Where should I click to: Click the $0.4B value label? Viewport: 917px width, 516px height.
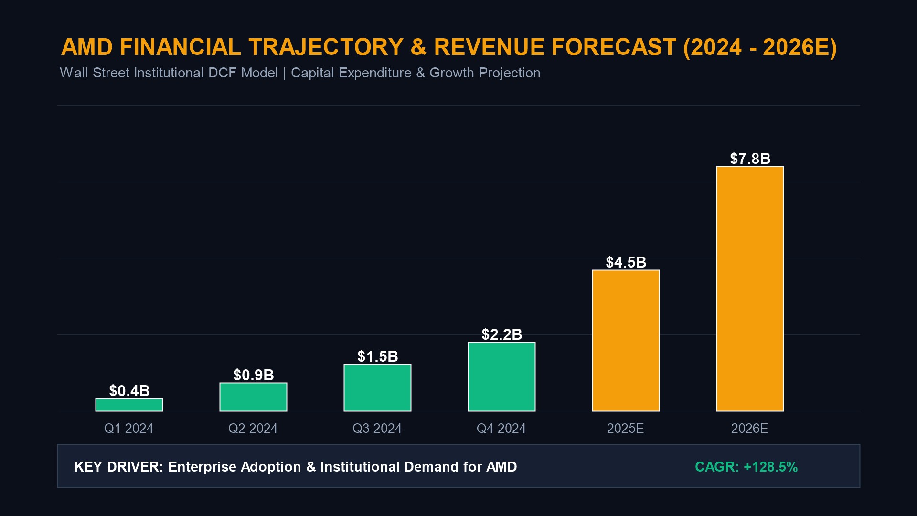[x=129, y=391]
